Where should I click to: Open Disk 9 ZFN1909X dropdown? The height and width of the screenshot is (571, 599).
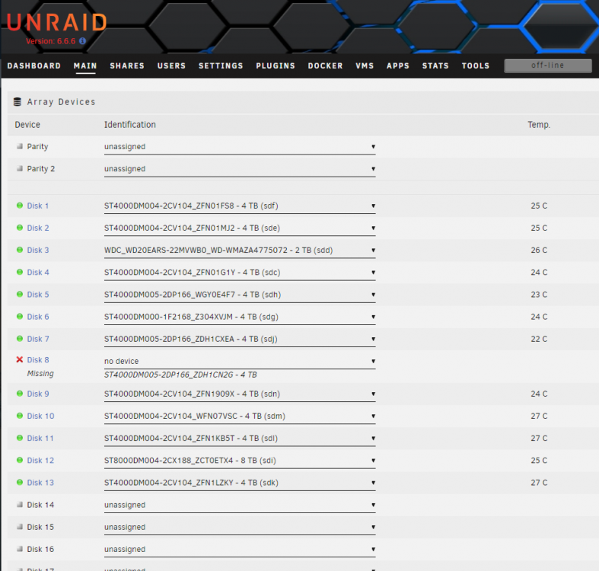coord(240,394)
